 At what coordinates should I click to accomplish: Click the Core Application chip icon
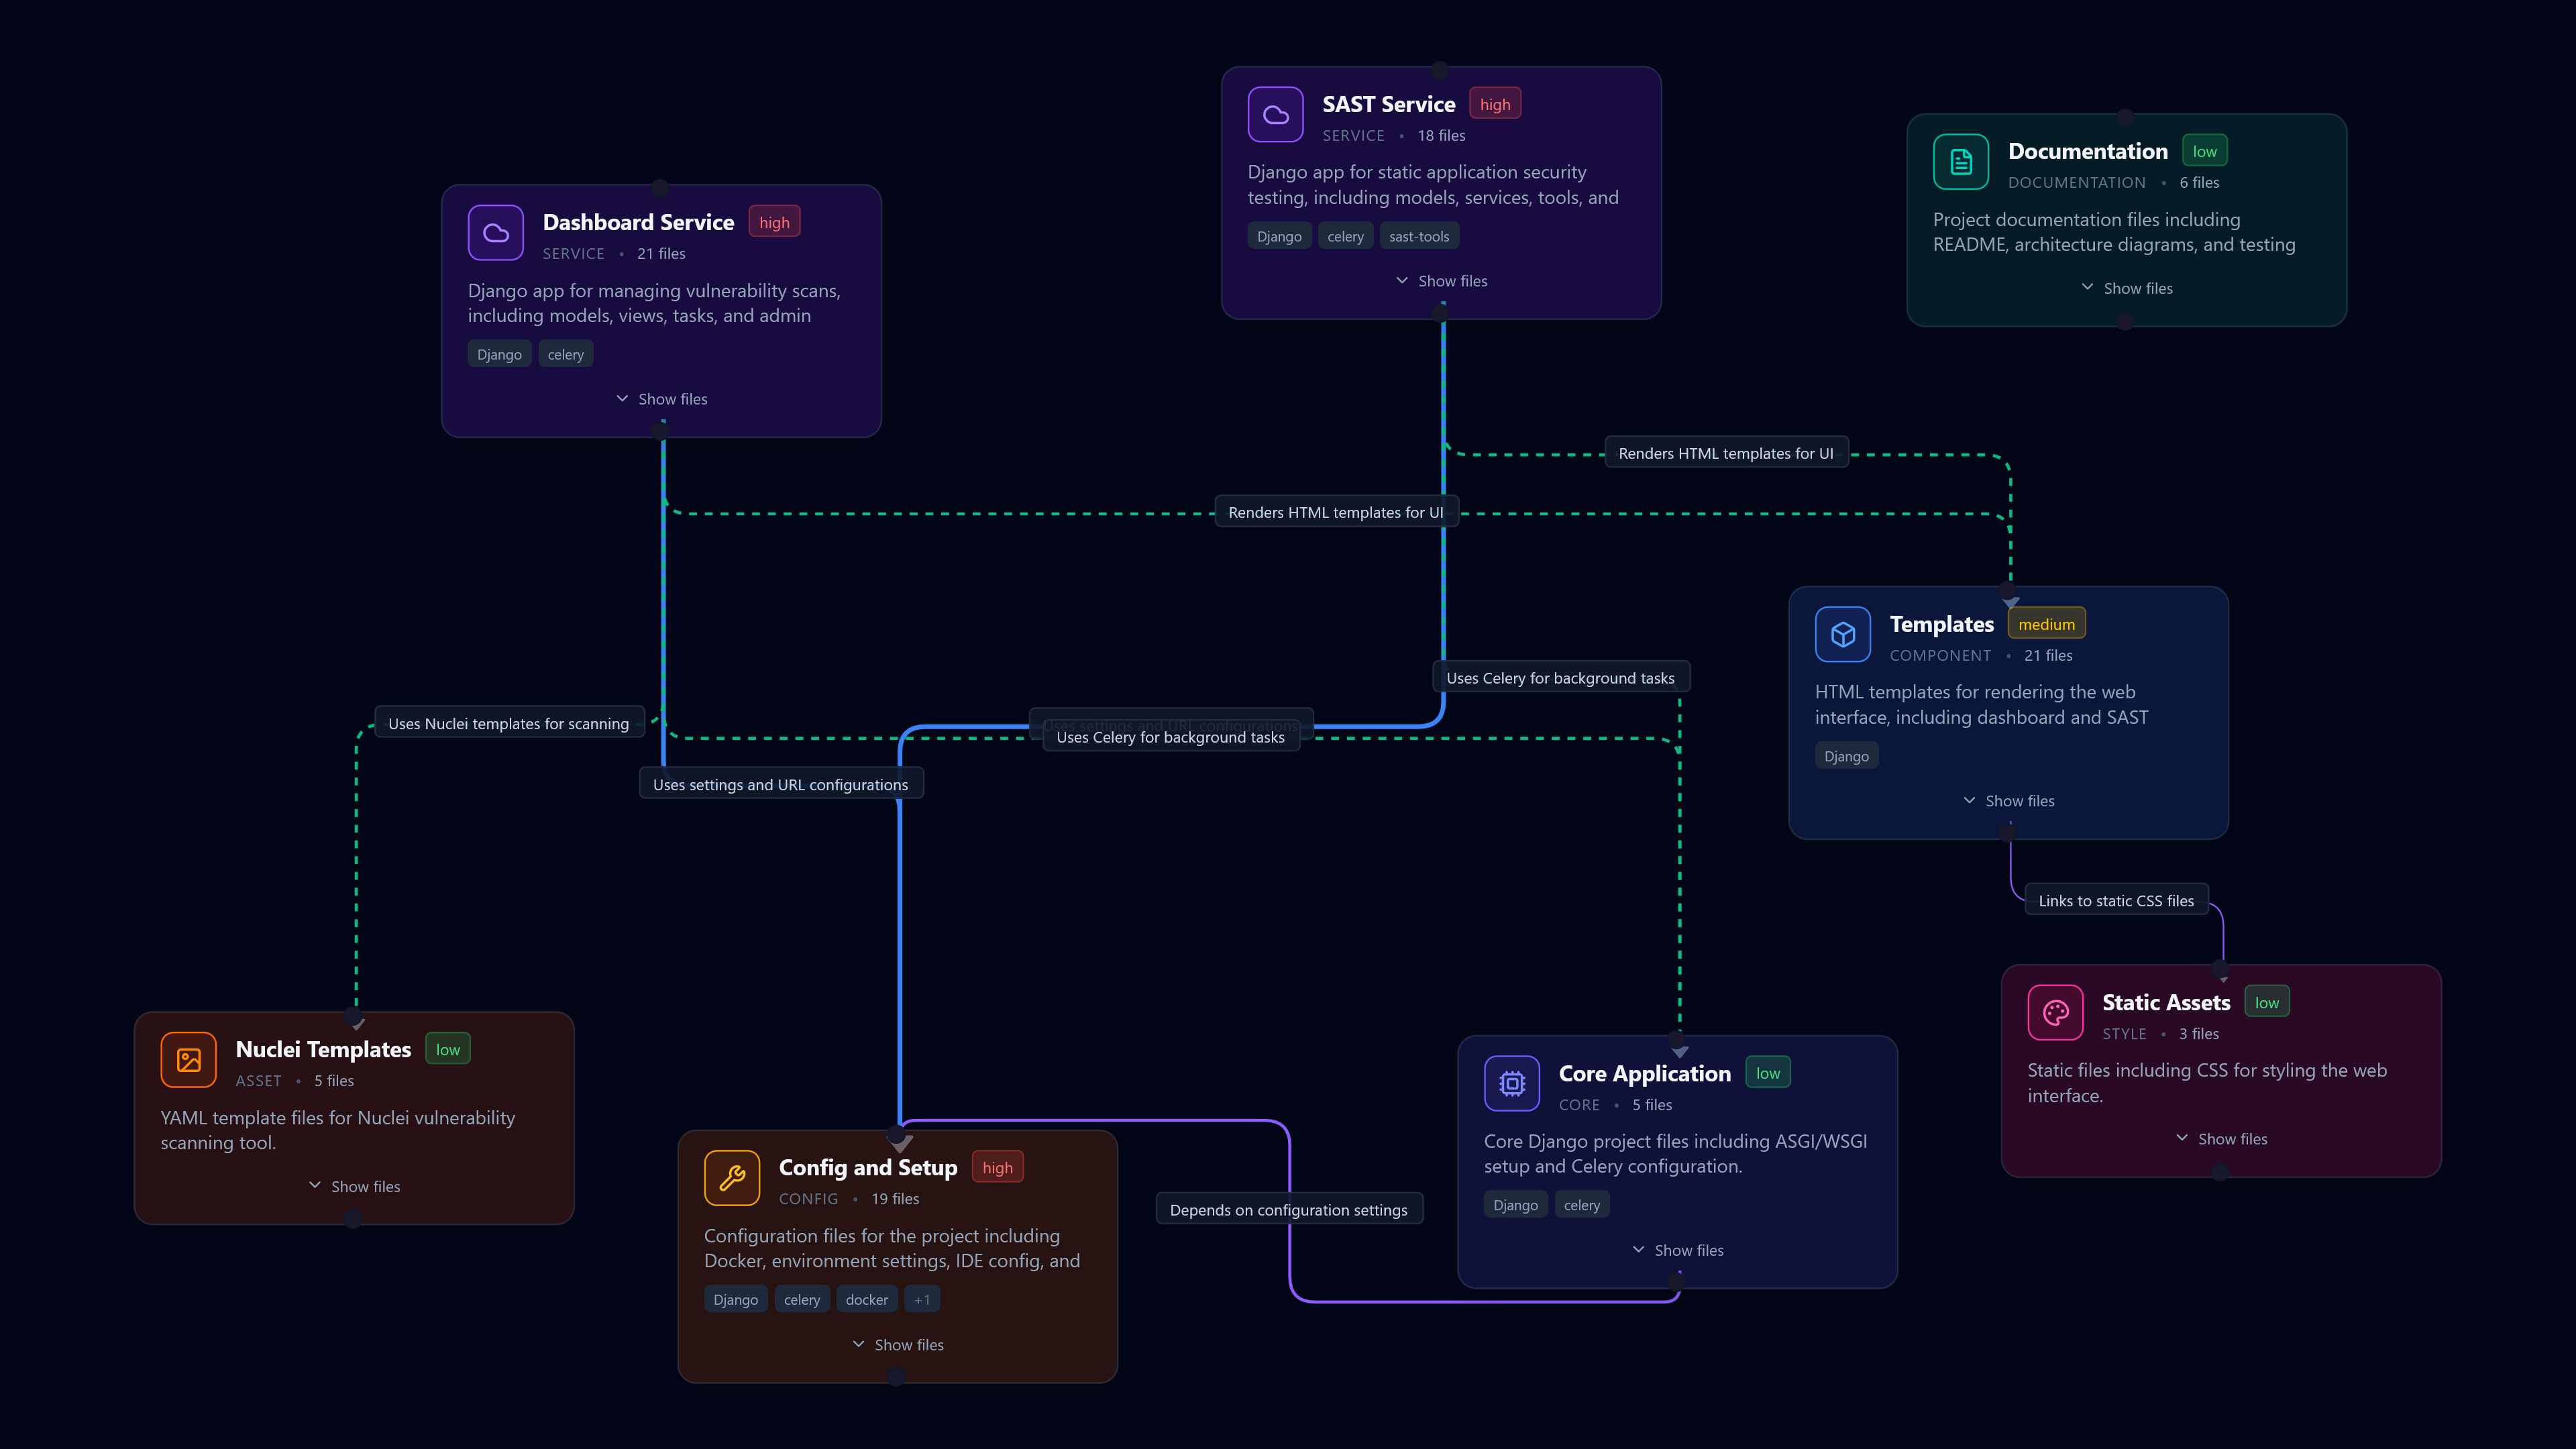(1511, 1083)
